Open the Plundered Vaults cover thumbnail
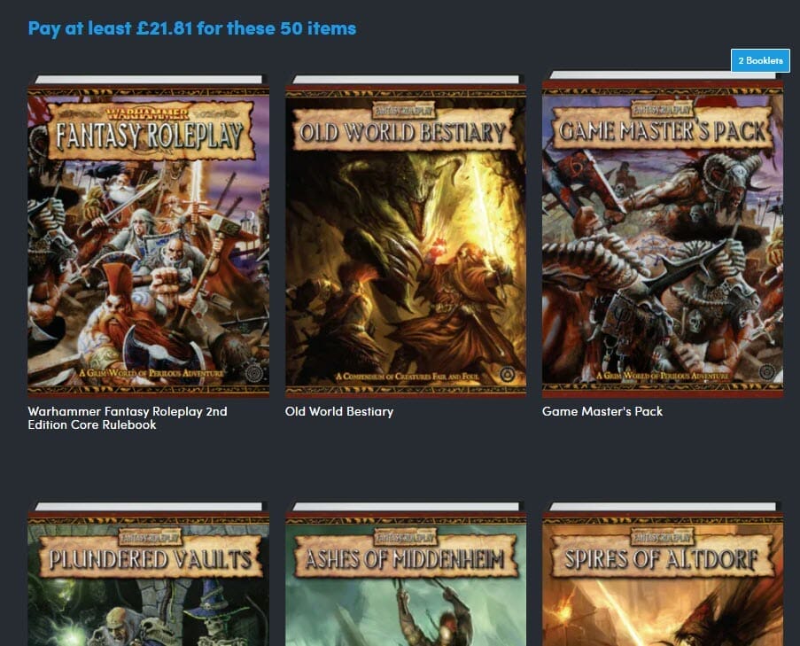 point(149,585)
